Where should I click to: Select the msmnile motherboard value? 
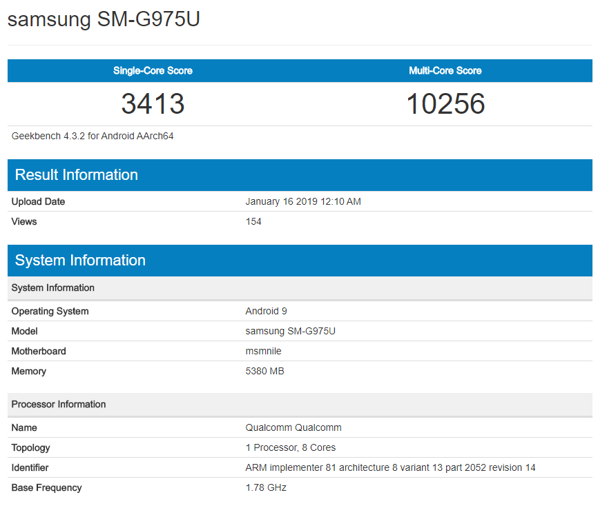point(263,351)
